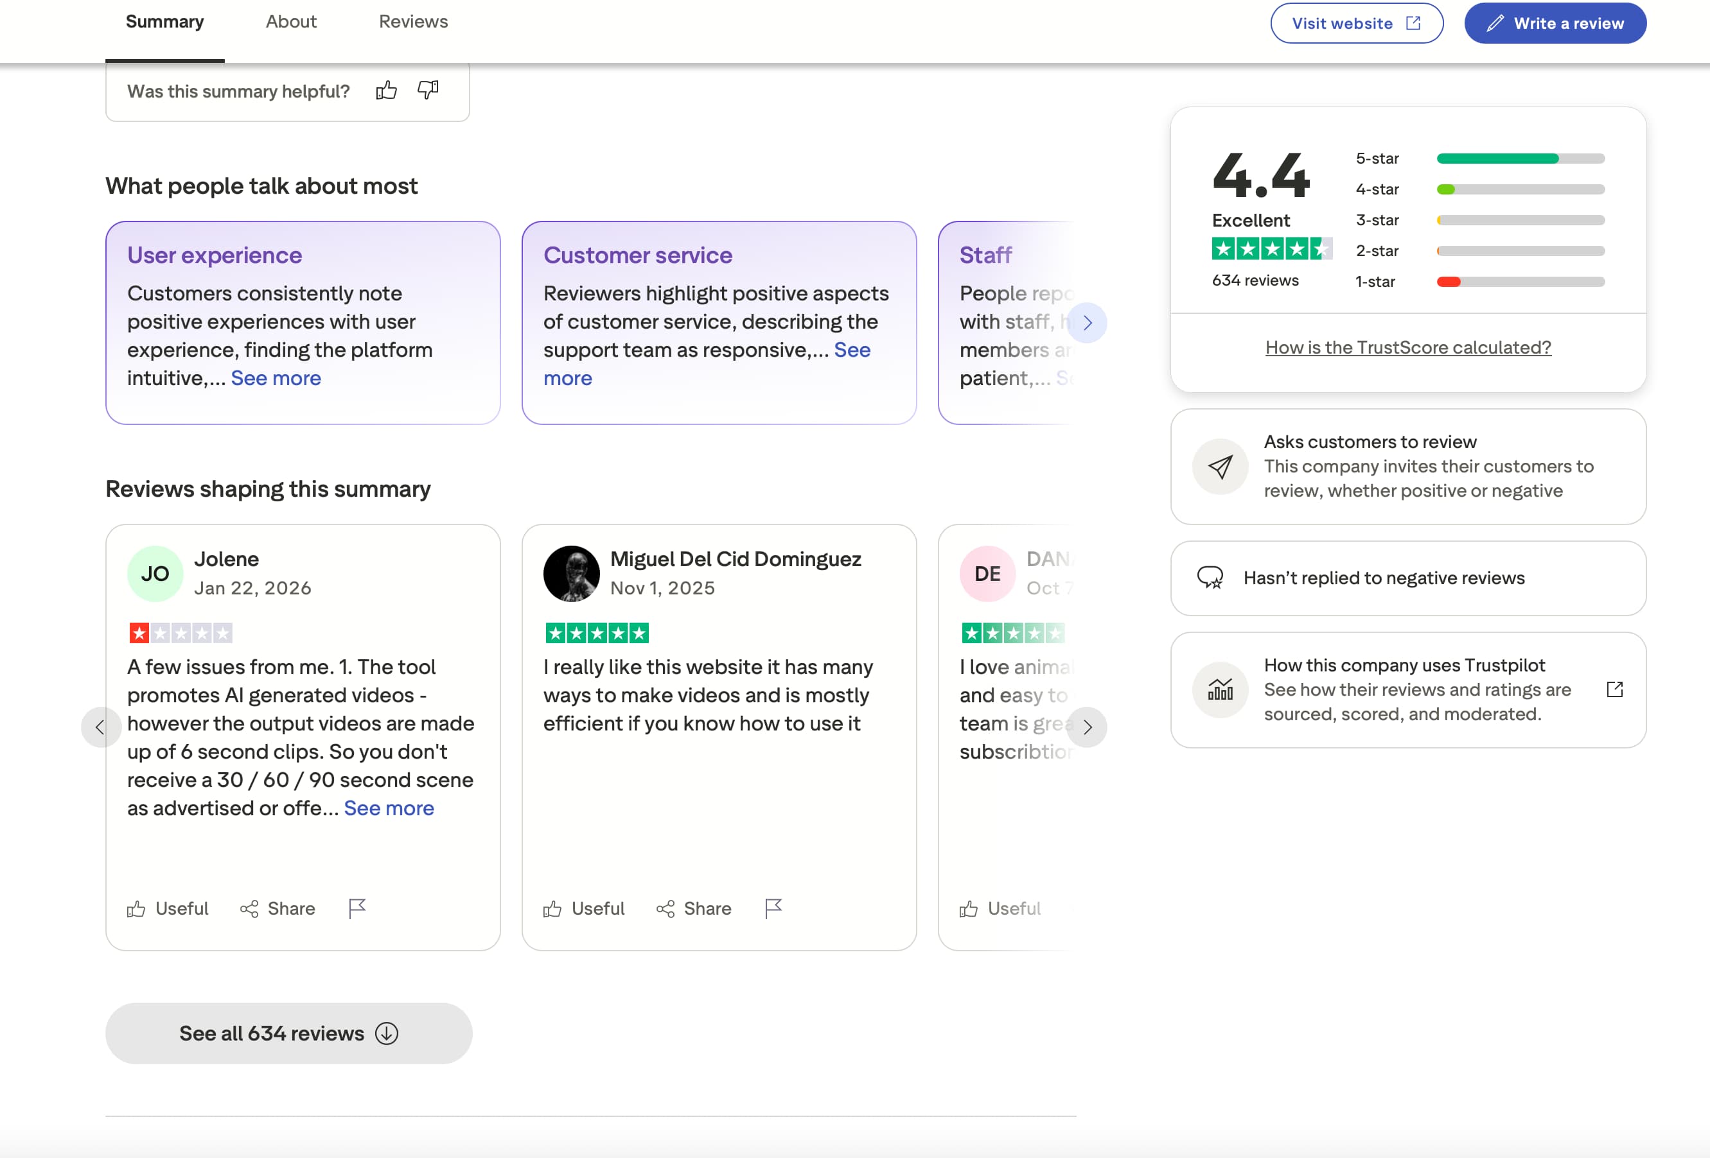Viewport: 1710px width, 1158px height.
Task: Filter reviews by 4-star bar
Action: (x=1521, y=190)
